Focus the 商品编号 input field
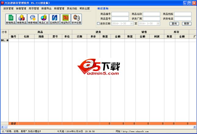The height and width of the screenshot is (134, 197). click(x=120, y=14)
